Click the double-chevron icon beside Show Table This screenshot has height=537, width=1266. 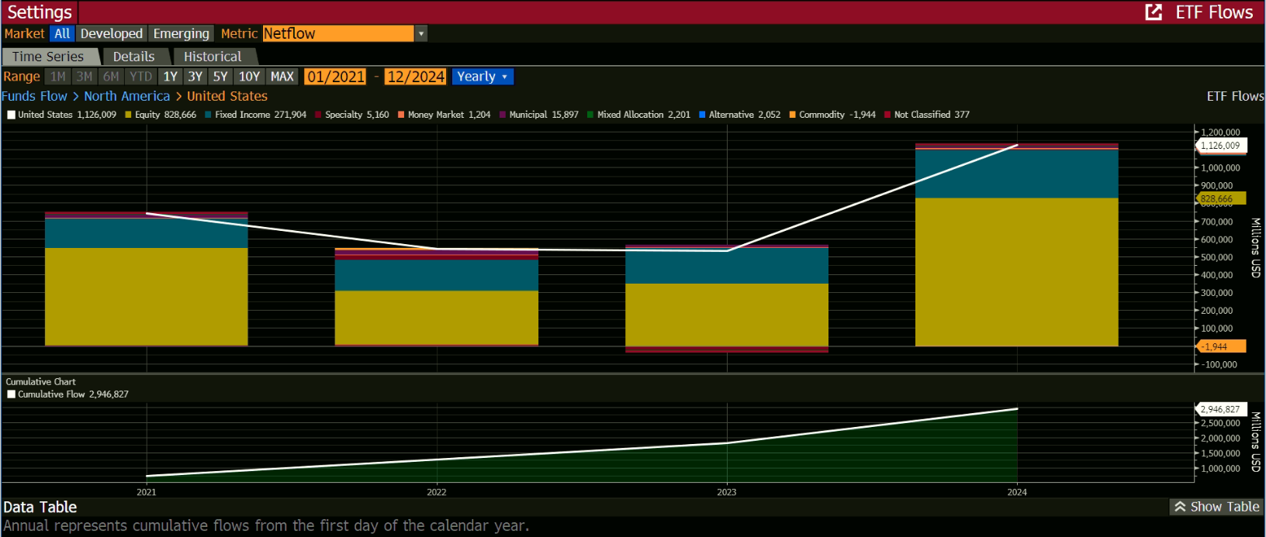(1180, 507)
